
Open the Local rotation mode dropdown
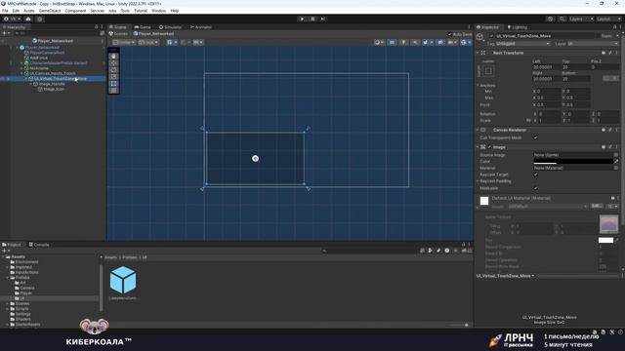point(147,42)
